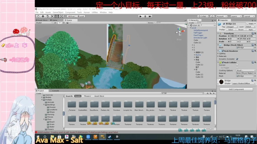Click save search star icon
This screenshot has width=257, height=144.
tap(213, 93)
